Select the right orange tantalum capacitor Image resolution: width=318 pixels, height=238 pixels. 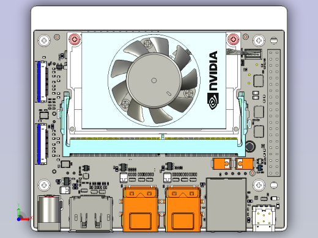(245, 164)
